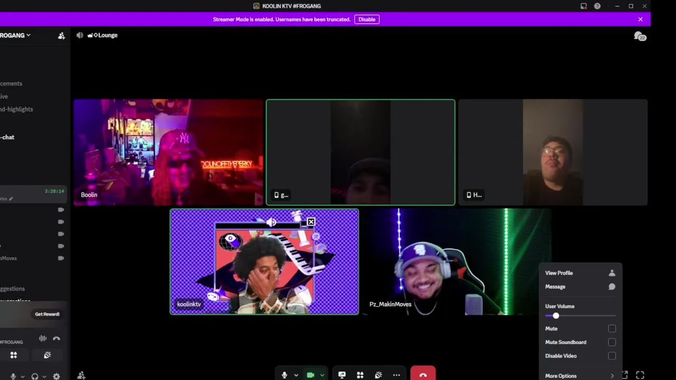Open Discord help question mark icon
This screenshot has width=676, height=380.
click(x=597, y=6)
